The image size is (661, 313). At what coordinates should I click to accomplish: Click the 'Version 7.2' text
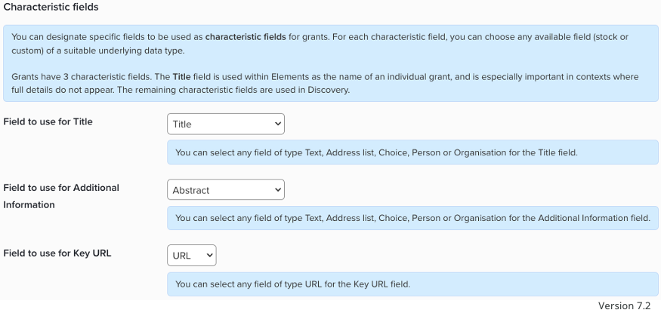point(624,305)
